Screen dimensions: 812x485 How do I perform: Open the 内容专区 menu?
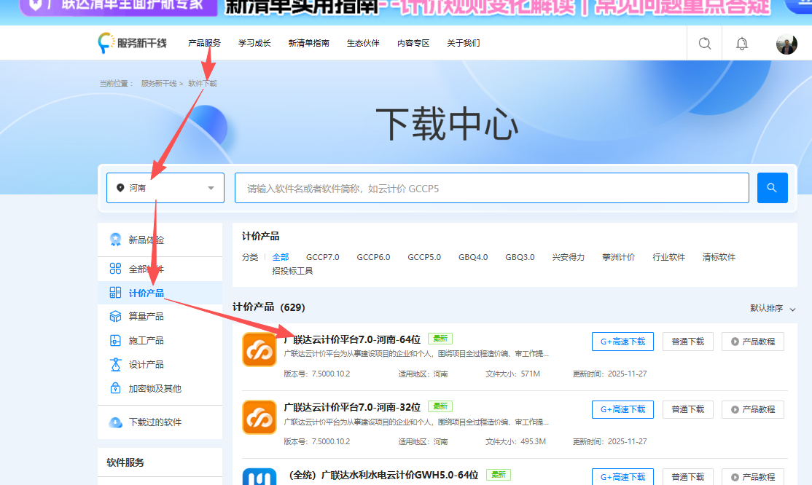click(413, 43)
